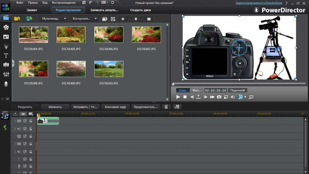Open the Мультимед... dropdown
Image resolution: width=309 pixels, height=174 pixels.
pos(54,19)
